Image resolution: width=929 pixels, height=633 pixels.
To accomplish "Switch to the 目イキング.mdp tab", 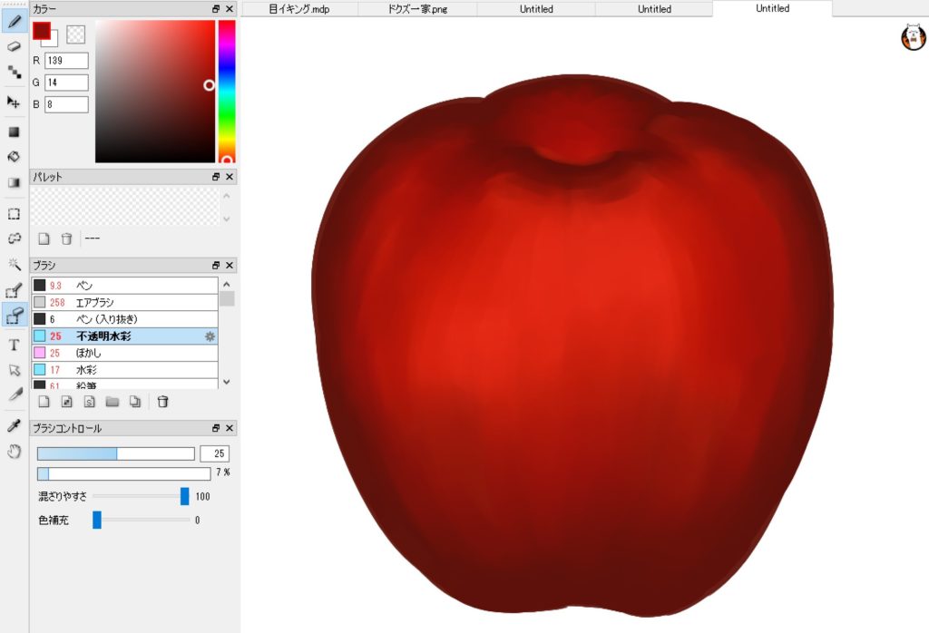I will [300, 9].
